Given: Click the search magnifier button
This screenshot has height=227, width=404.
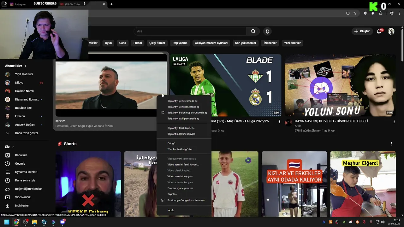Looking at the screenshot, I should point(253,31).
